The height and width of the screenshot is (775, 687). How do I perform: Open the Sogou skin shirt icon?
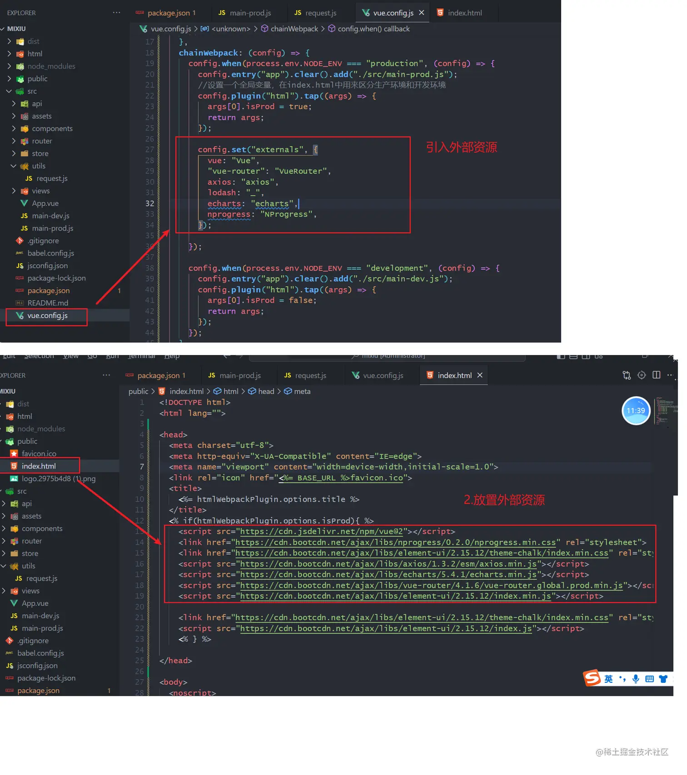pyautogui.click(x=663, y=679)
